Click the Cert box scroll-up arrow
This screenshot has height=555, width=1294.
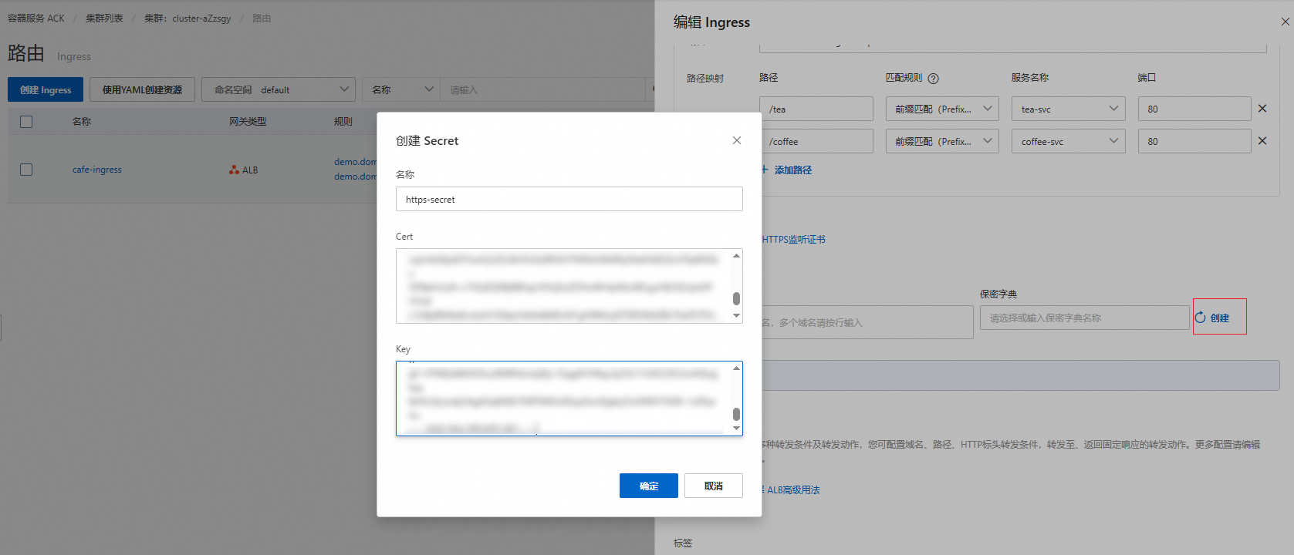[736, 255]
